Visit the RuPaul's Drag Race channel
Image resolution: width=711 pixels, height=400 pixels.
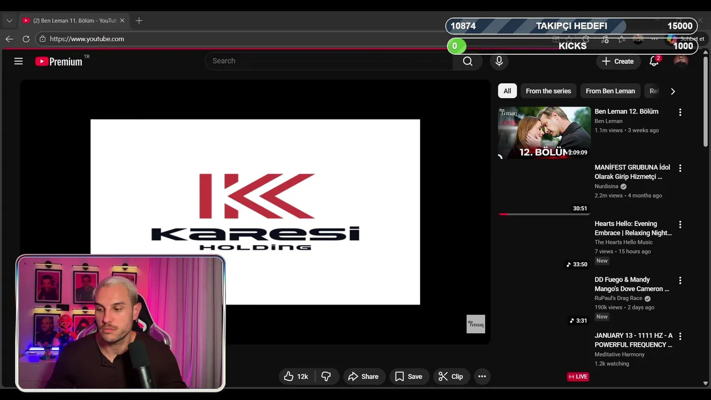618,298
